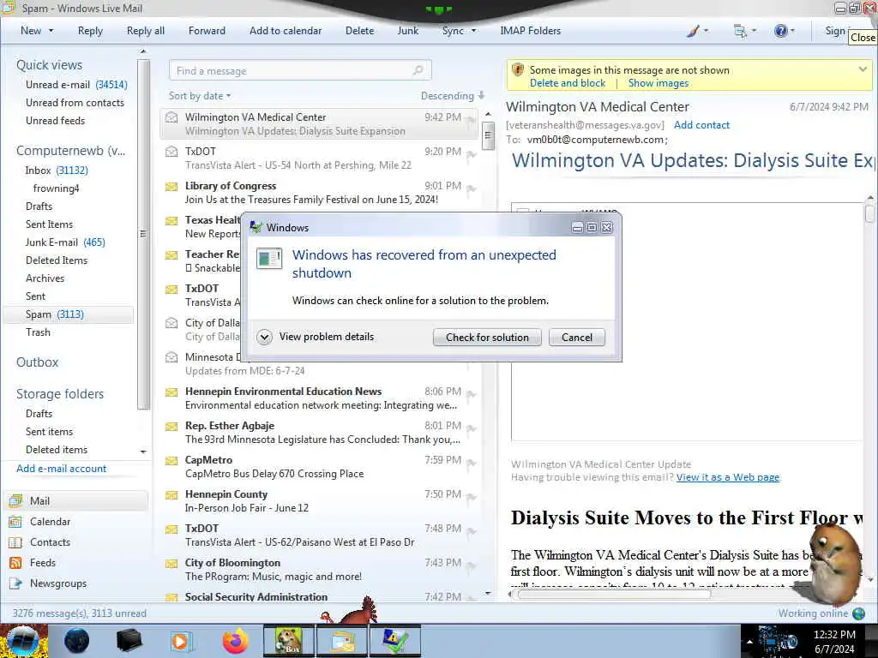Viewport: 878px width, 658px height.
Task: Select the Inbox folder
Action: click(x=56, y=170)
